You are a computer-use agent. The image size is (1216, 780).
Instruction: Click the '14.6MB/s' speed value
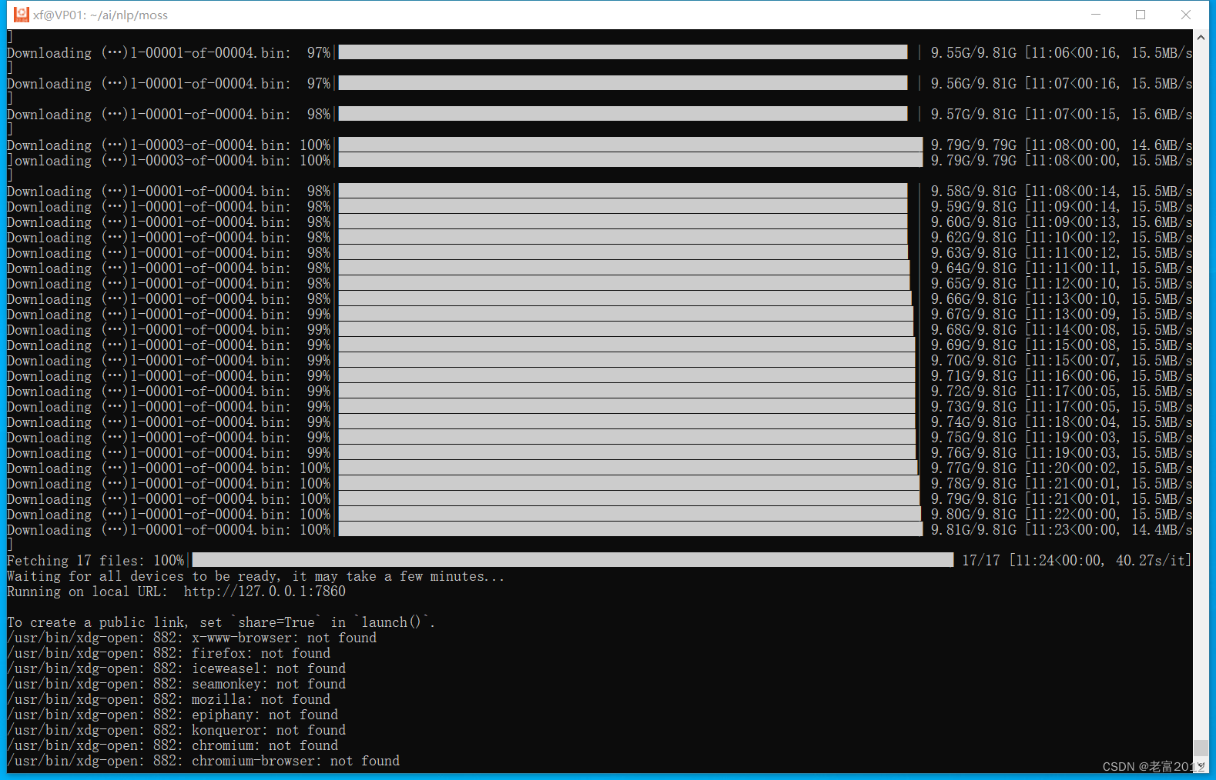point(1161,145)
